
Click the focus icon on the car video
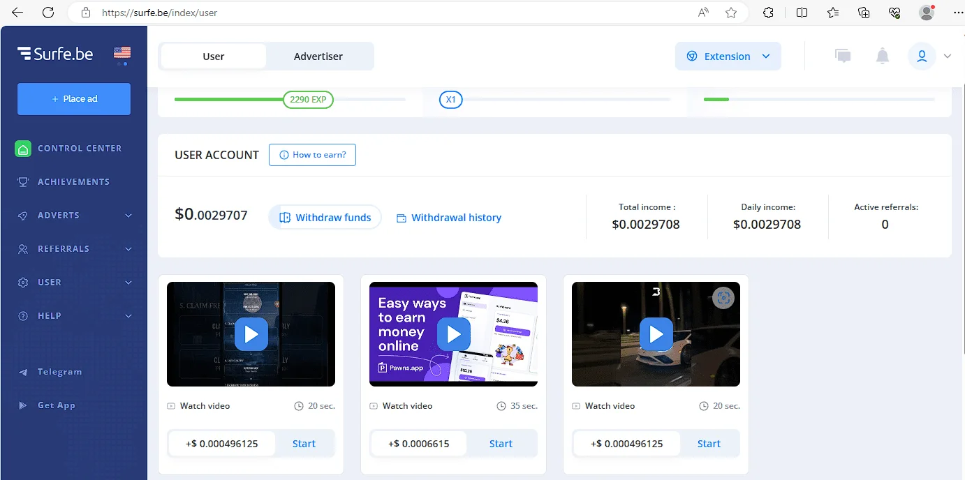click(x=723, y=298)
